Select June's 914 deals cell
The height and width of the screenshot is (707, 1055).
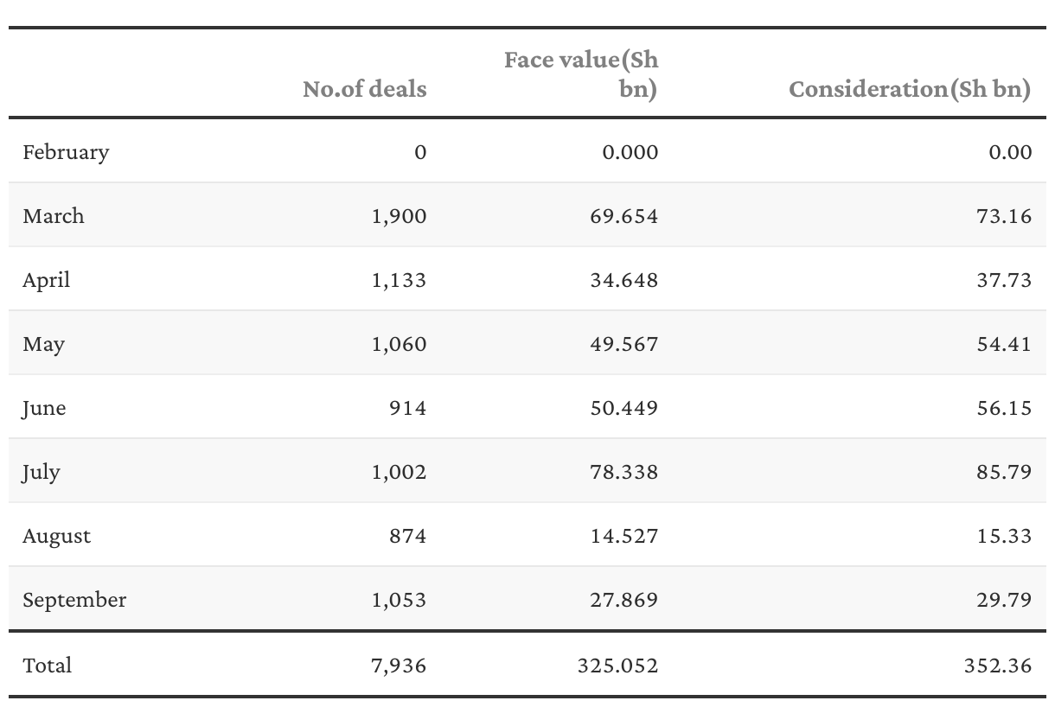point(407,408)
